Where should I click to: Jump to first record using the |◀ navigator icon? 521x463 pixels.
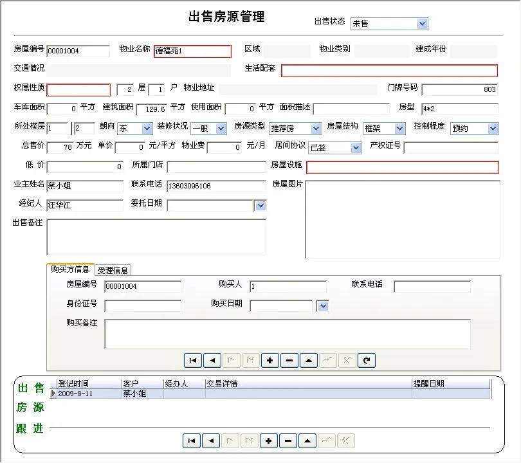pos(192,360)
